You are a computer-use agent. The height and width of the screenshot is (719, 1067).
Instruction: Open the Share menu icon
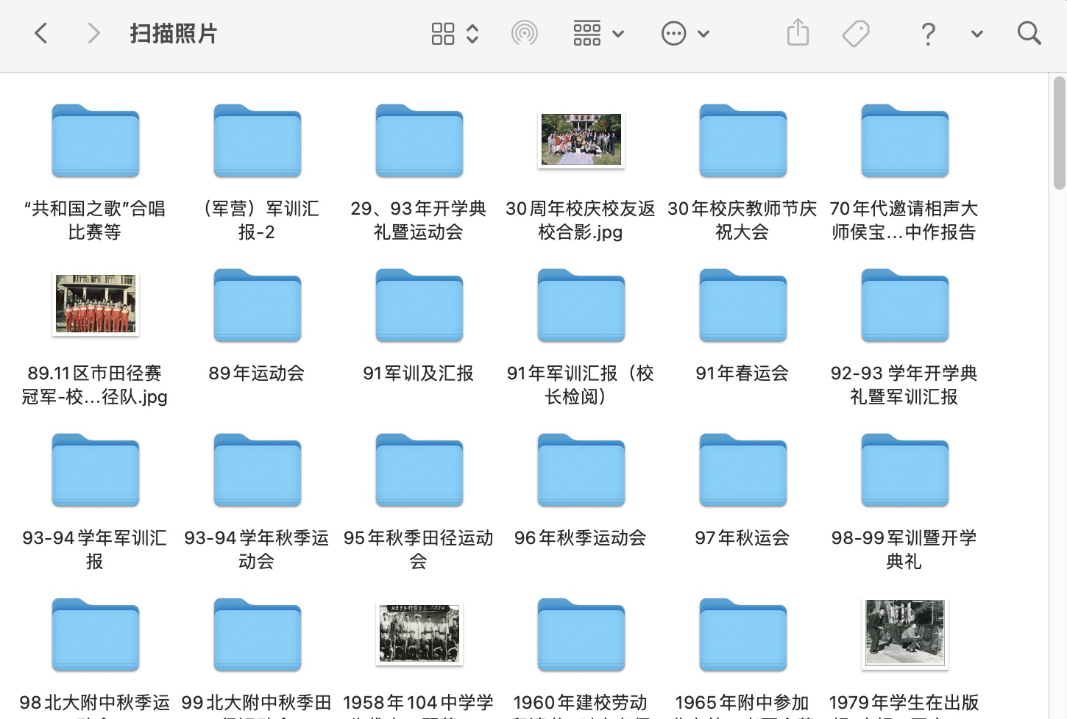click(x=798, y=33)
